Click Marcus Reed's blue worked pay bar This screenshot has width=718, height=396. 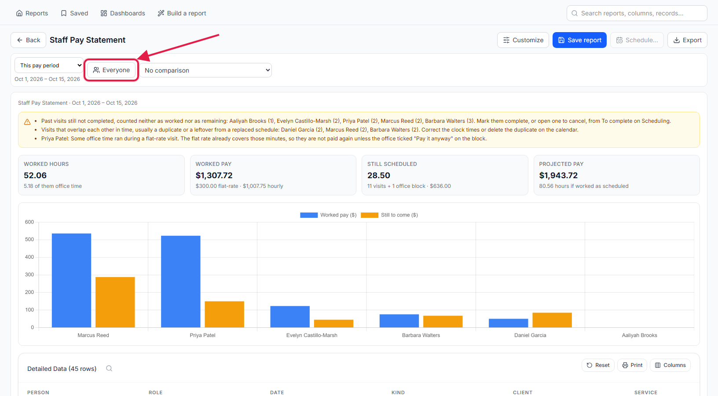71,280
